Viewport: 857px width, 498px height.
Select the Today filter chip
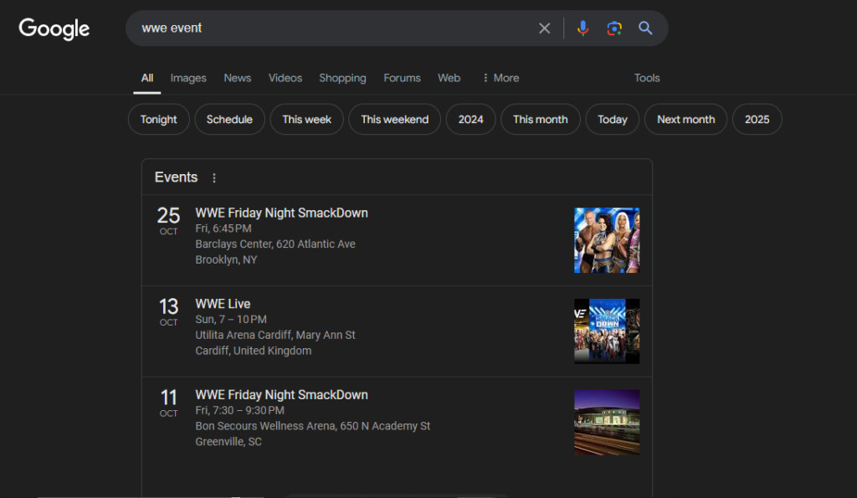[x=612, y=119]
